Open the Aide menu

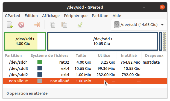117,16
